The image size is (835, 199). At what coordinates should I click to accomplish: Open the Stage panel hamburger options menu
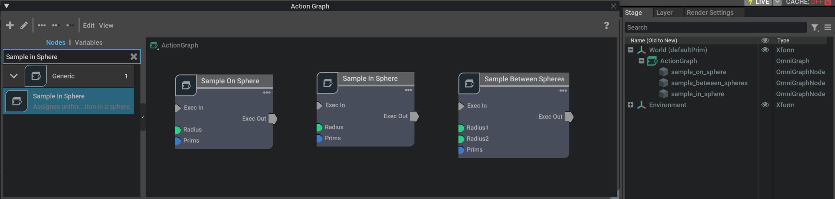click(x=827, y=27)
